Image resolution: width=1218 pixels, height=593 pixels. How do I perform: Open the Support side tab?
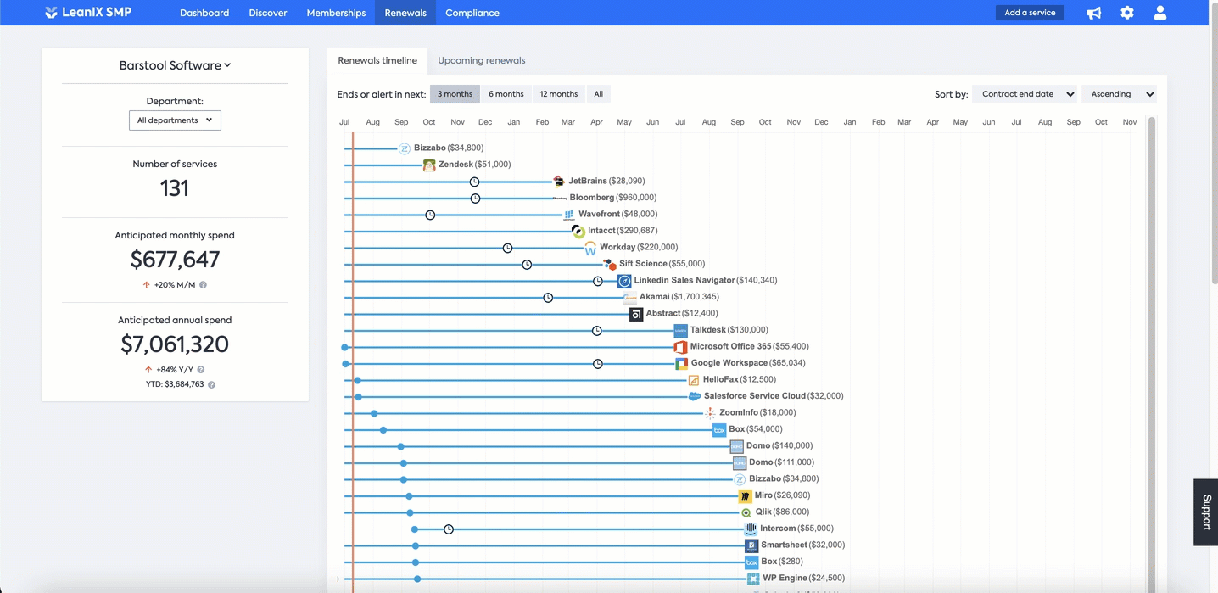1206,512
